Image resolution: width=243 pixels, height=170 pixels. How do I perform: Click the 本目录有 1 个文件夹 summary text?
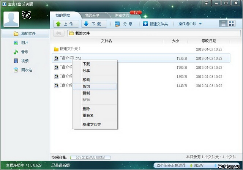pyautogui.click(x=211, y=157)
